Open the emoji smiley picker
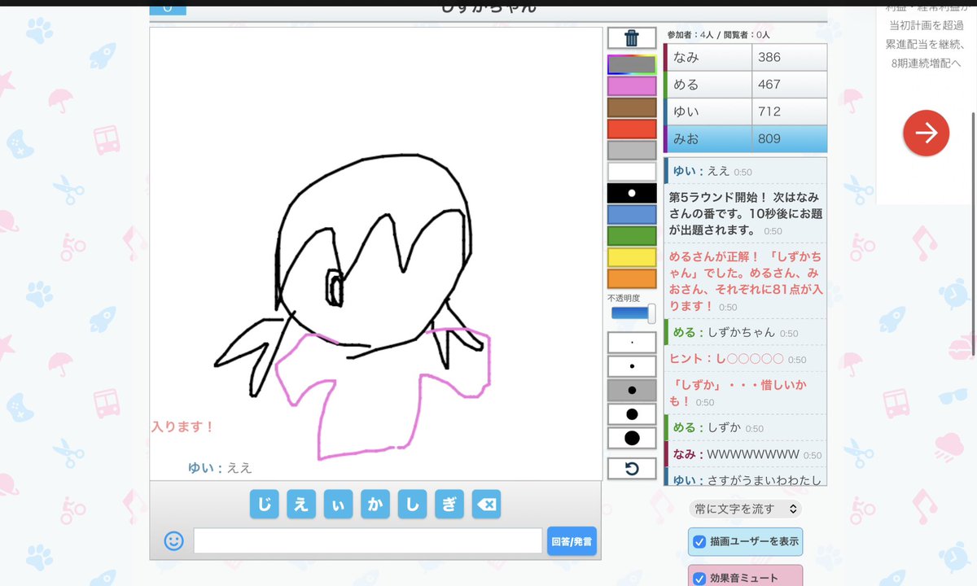Image resolution: width=977 pixels, height=586 pixels. (x=173, y=540)
